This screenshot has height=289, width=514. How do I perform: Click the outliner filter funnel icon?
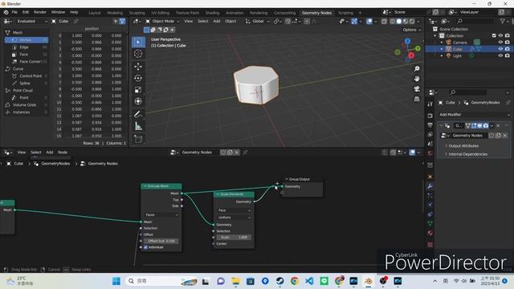[502, 22]
